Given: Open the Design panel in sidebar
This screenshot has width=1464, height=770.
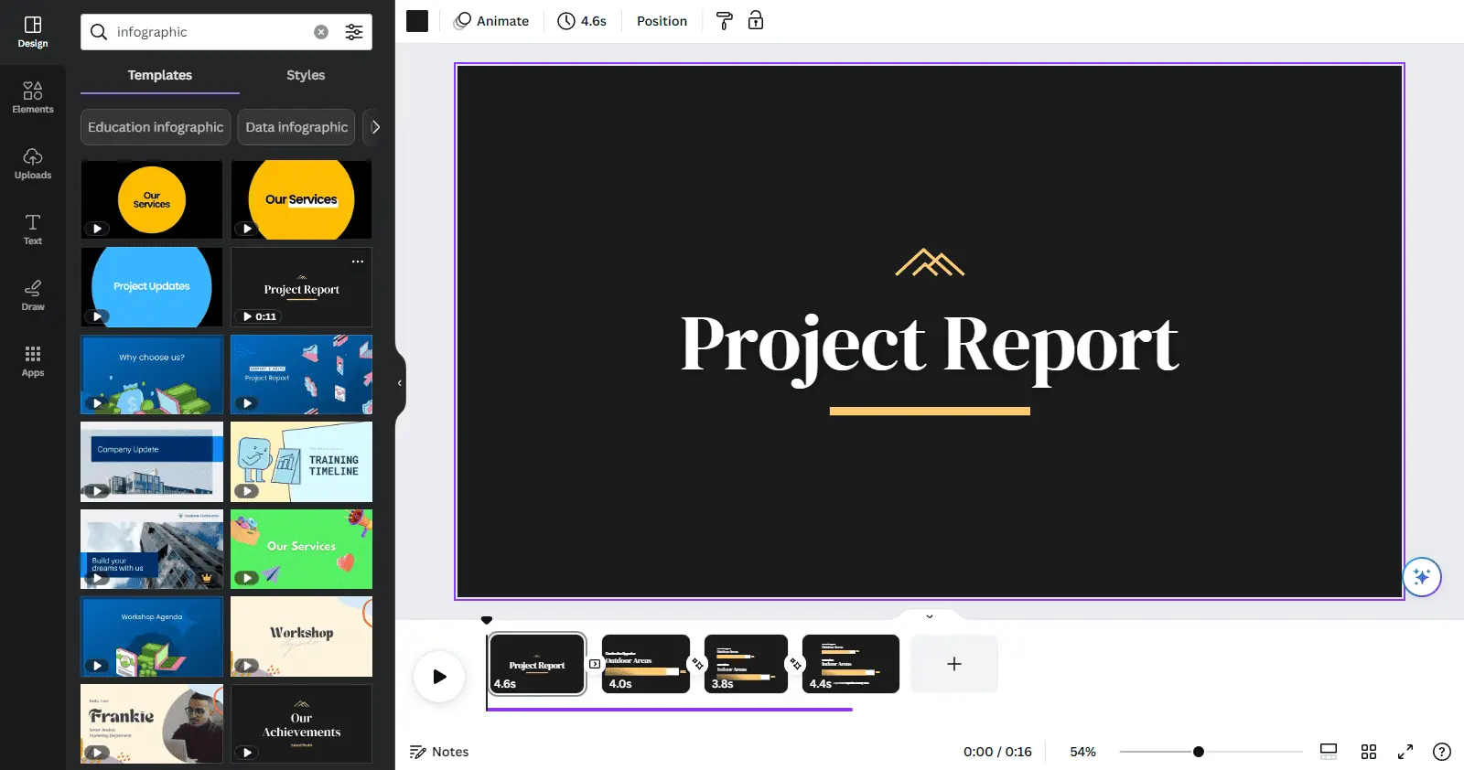Looking at the screenshot, I should (33, 32).
